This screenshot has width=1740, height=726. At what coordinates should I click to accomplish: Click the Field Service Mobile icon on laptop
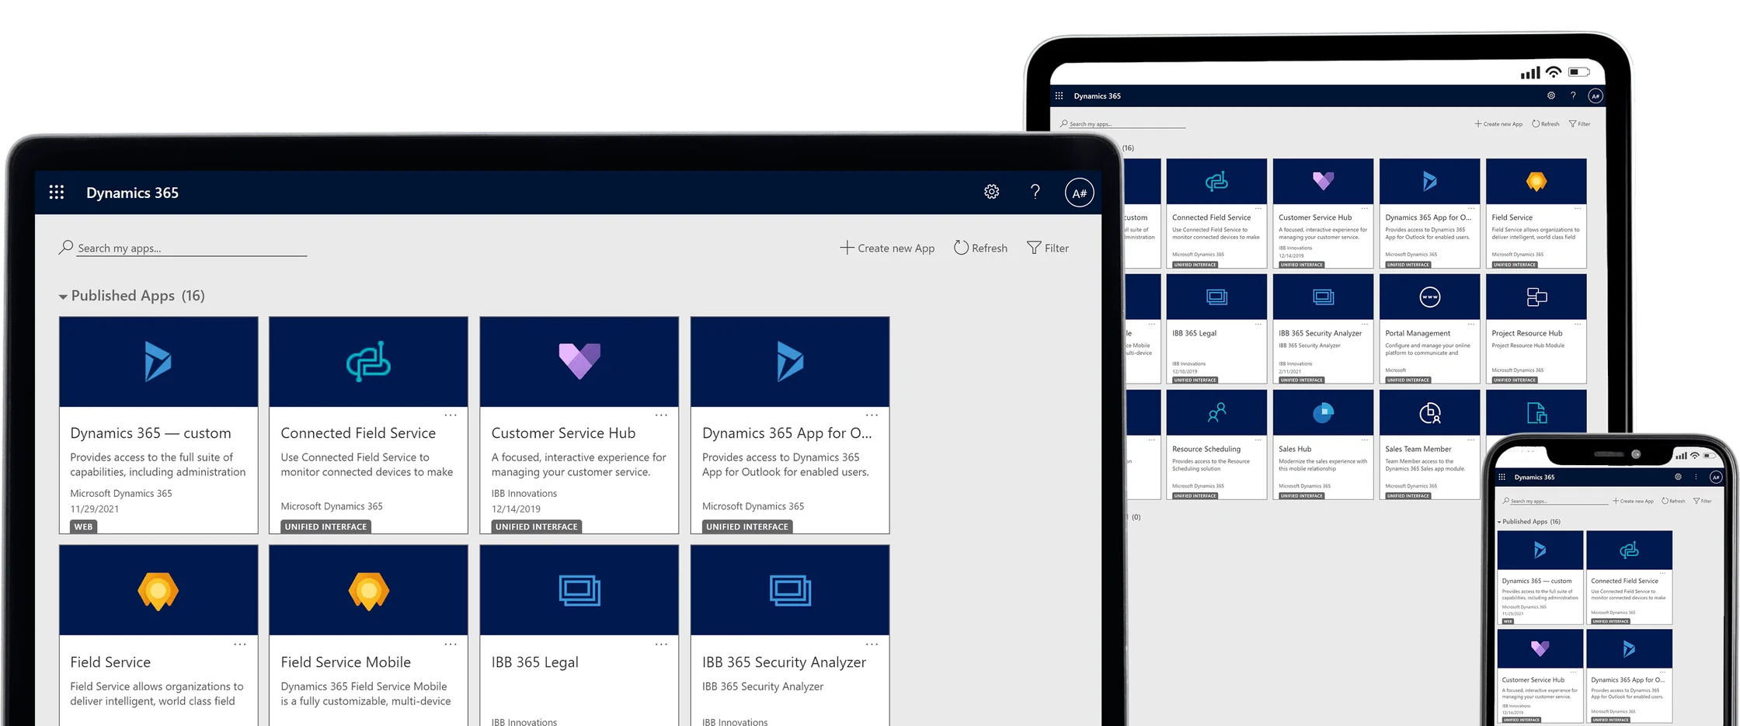[369, 591]
